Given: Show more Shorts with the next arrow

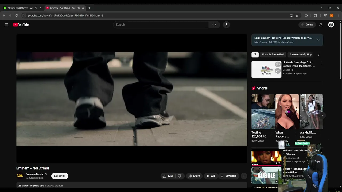Looking at the screenshot, I should (322, 115).
